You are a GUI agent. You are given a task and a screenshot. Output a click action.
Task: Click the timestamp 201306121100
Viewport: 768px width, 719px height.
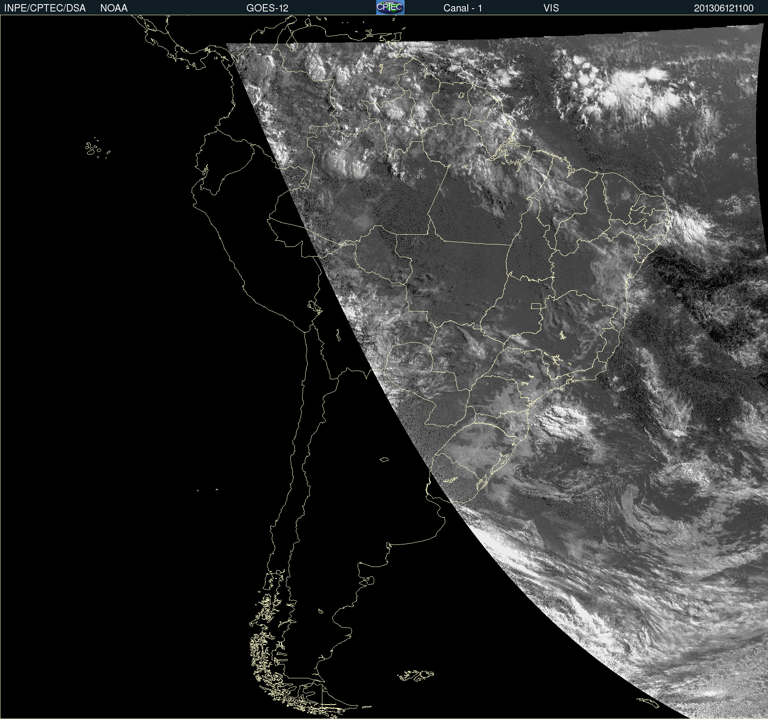point(724,8)
